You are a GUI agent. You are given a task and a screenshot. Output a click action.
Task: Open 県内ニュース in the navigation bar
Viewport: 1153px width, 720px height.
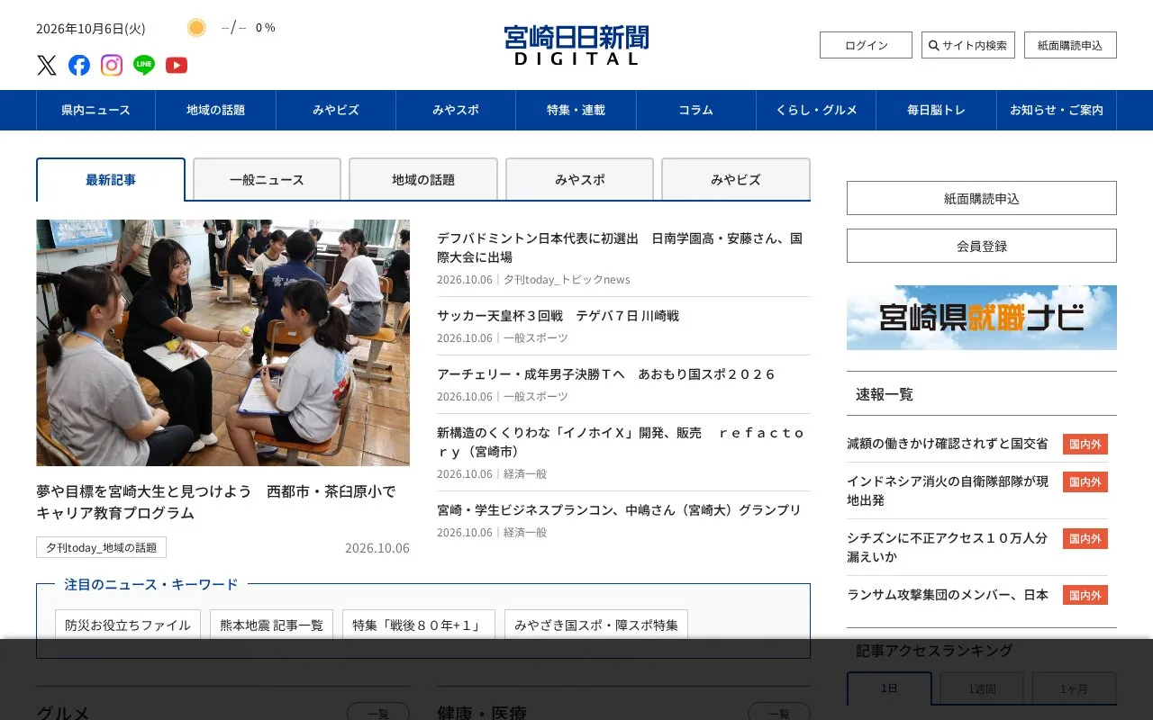pos(95,110)
